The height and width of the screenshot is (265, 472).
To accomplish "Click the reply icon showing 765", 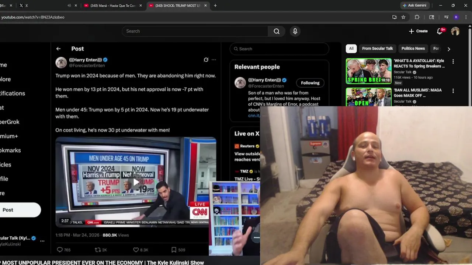I will click(60, 250).
